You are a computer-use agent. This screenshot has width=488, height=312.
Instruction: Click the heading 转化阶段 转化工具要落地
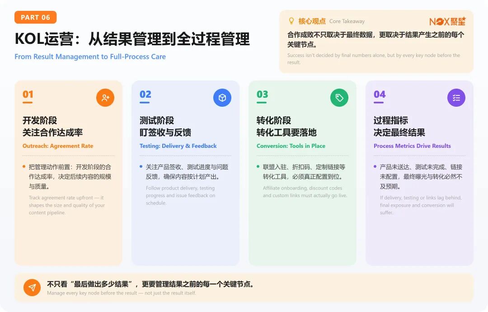coord(286,127)
